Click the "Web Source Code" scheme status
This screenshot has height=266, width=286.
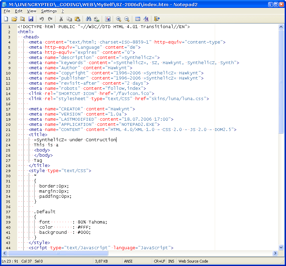tap(193, 261)
